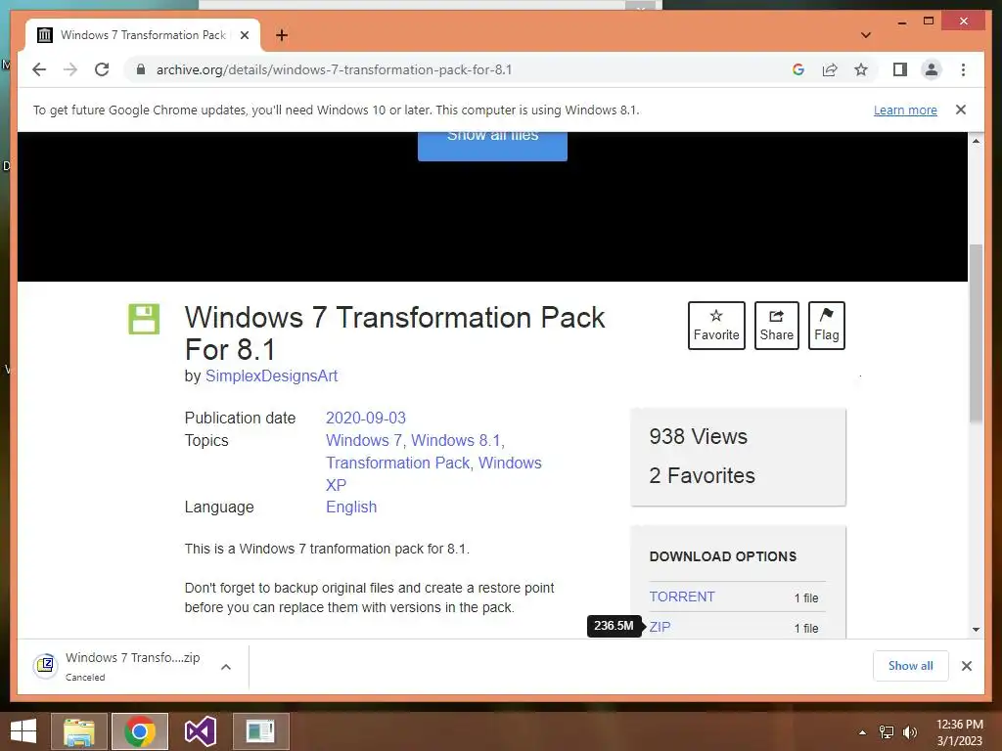
Task: Open the Windows 7 topic link
Action: coord(363,441)
